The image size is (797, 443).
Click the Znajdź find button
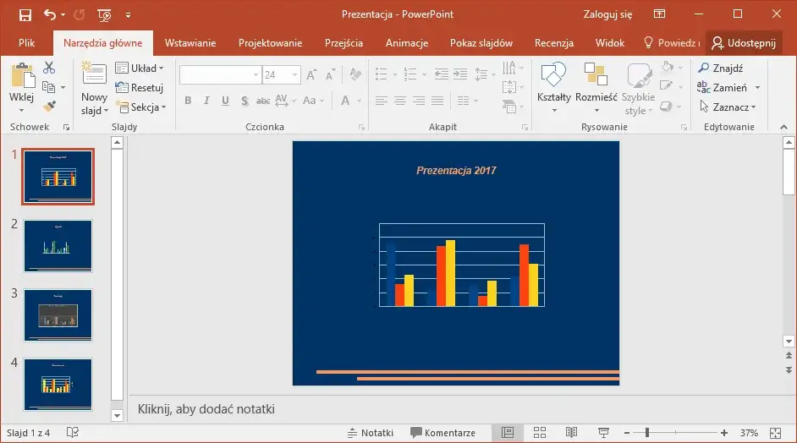(721, 68)
